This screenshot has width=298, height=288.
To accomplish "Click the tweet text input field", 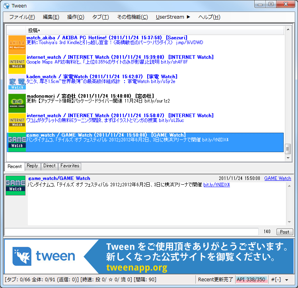I will (x=131, y=232).
